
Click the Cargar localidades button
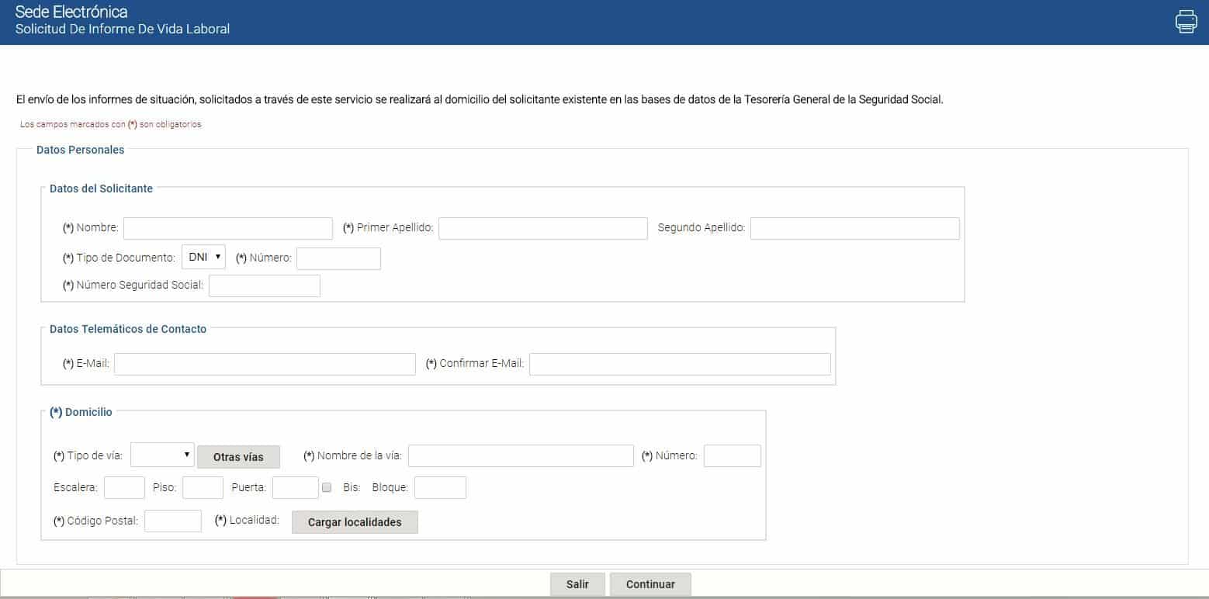click(x=355, y=522)
